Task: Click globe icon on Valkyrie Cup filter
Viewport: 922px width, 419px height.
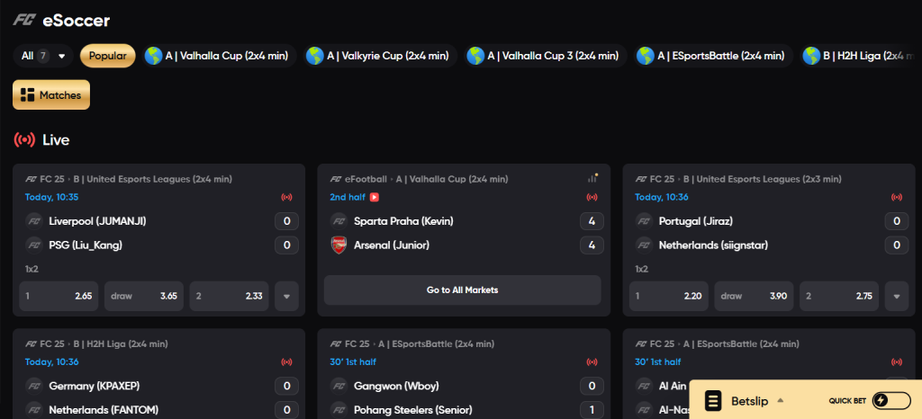Action: (314, 56)
